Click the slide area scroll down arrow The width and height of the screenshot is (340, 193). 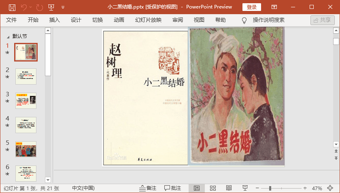(x=336, y=144)
